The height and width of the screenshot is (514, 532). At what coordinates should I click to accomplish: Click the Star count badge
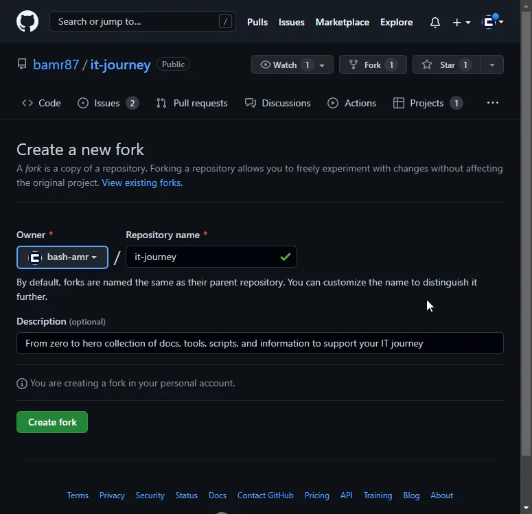pyautogui.click(x=465, y=65)
